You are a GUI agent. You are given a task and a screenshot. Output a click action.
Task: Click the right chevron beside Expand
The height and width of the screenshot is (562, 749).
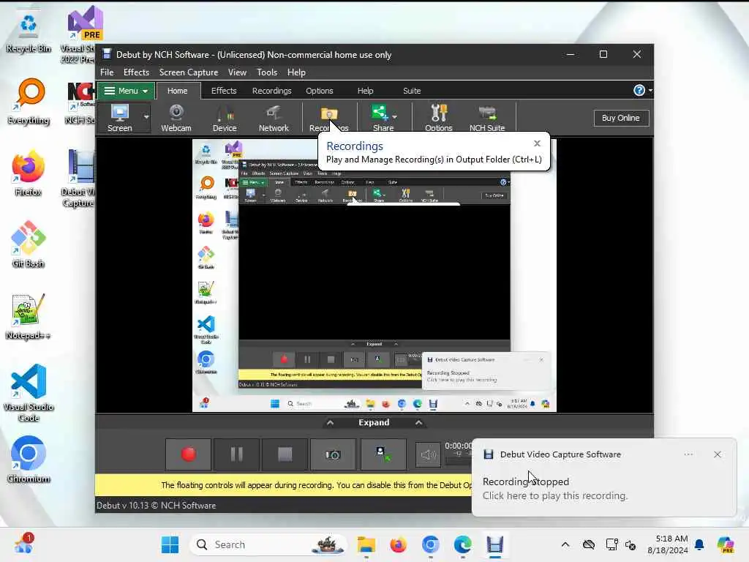point(418,422)
